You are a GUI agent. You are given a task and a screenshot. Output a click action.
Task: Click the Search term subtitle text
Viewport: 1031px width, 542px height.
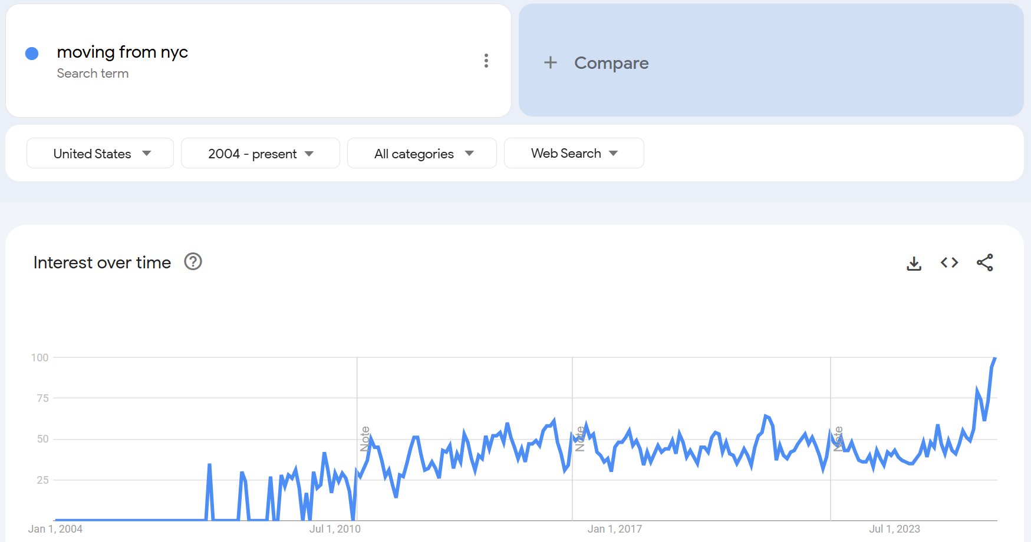[93, 74]
